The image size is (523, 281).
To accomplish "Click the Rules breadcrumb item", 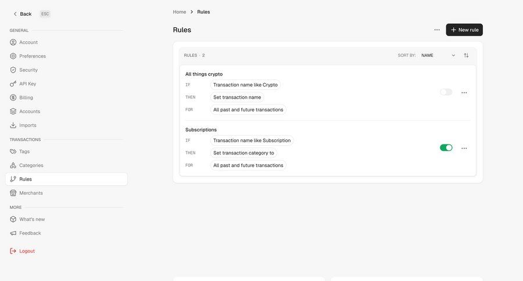I will [x=203, y=12].
